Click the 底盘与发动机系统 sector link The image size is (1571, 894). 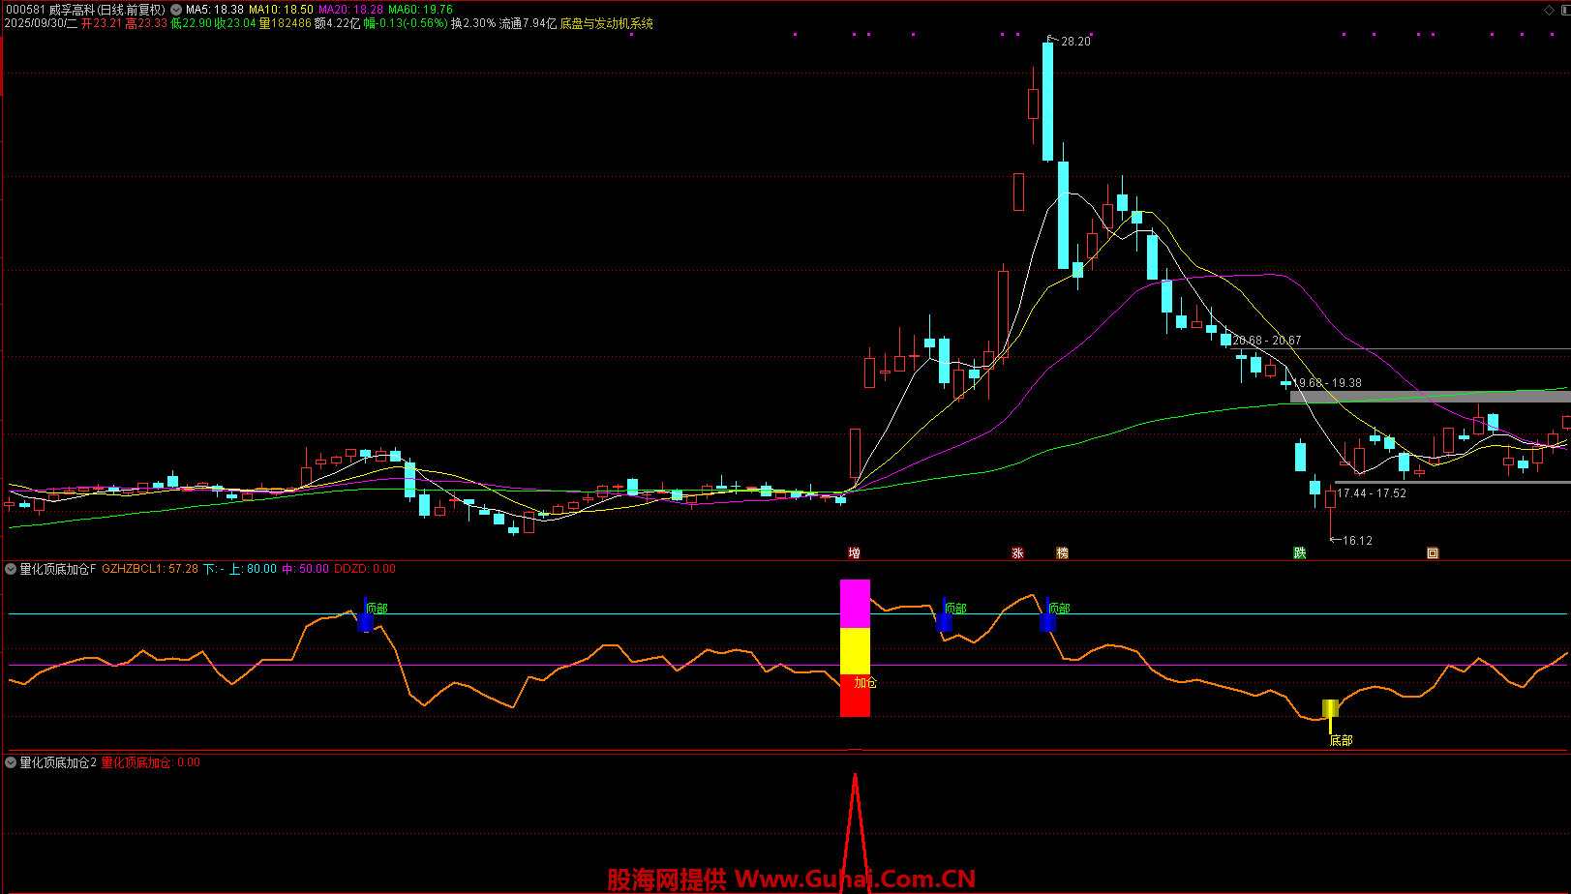pos(607,23)
